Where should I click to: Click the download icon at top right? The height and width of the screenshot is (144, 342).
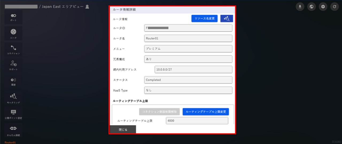point(300,7)
